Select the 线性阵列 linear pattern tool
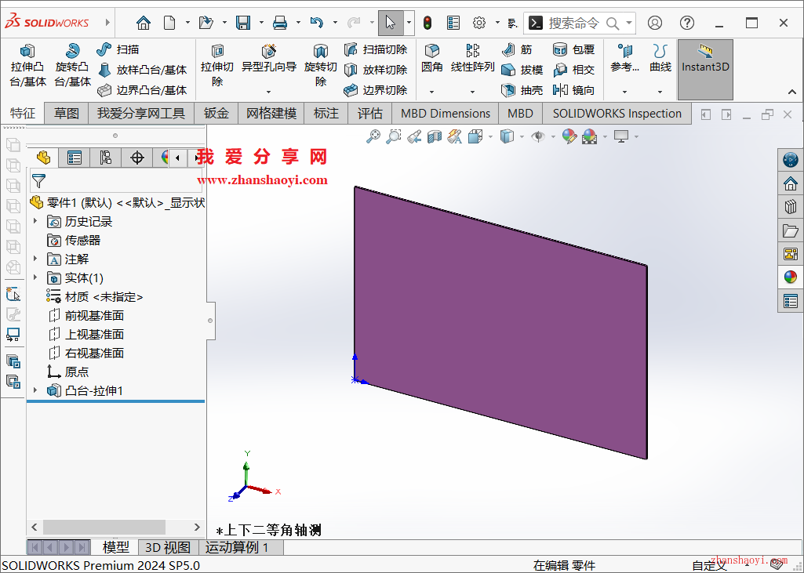 472,59
